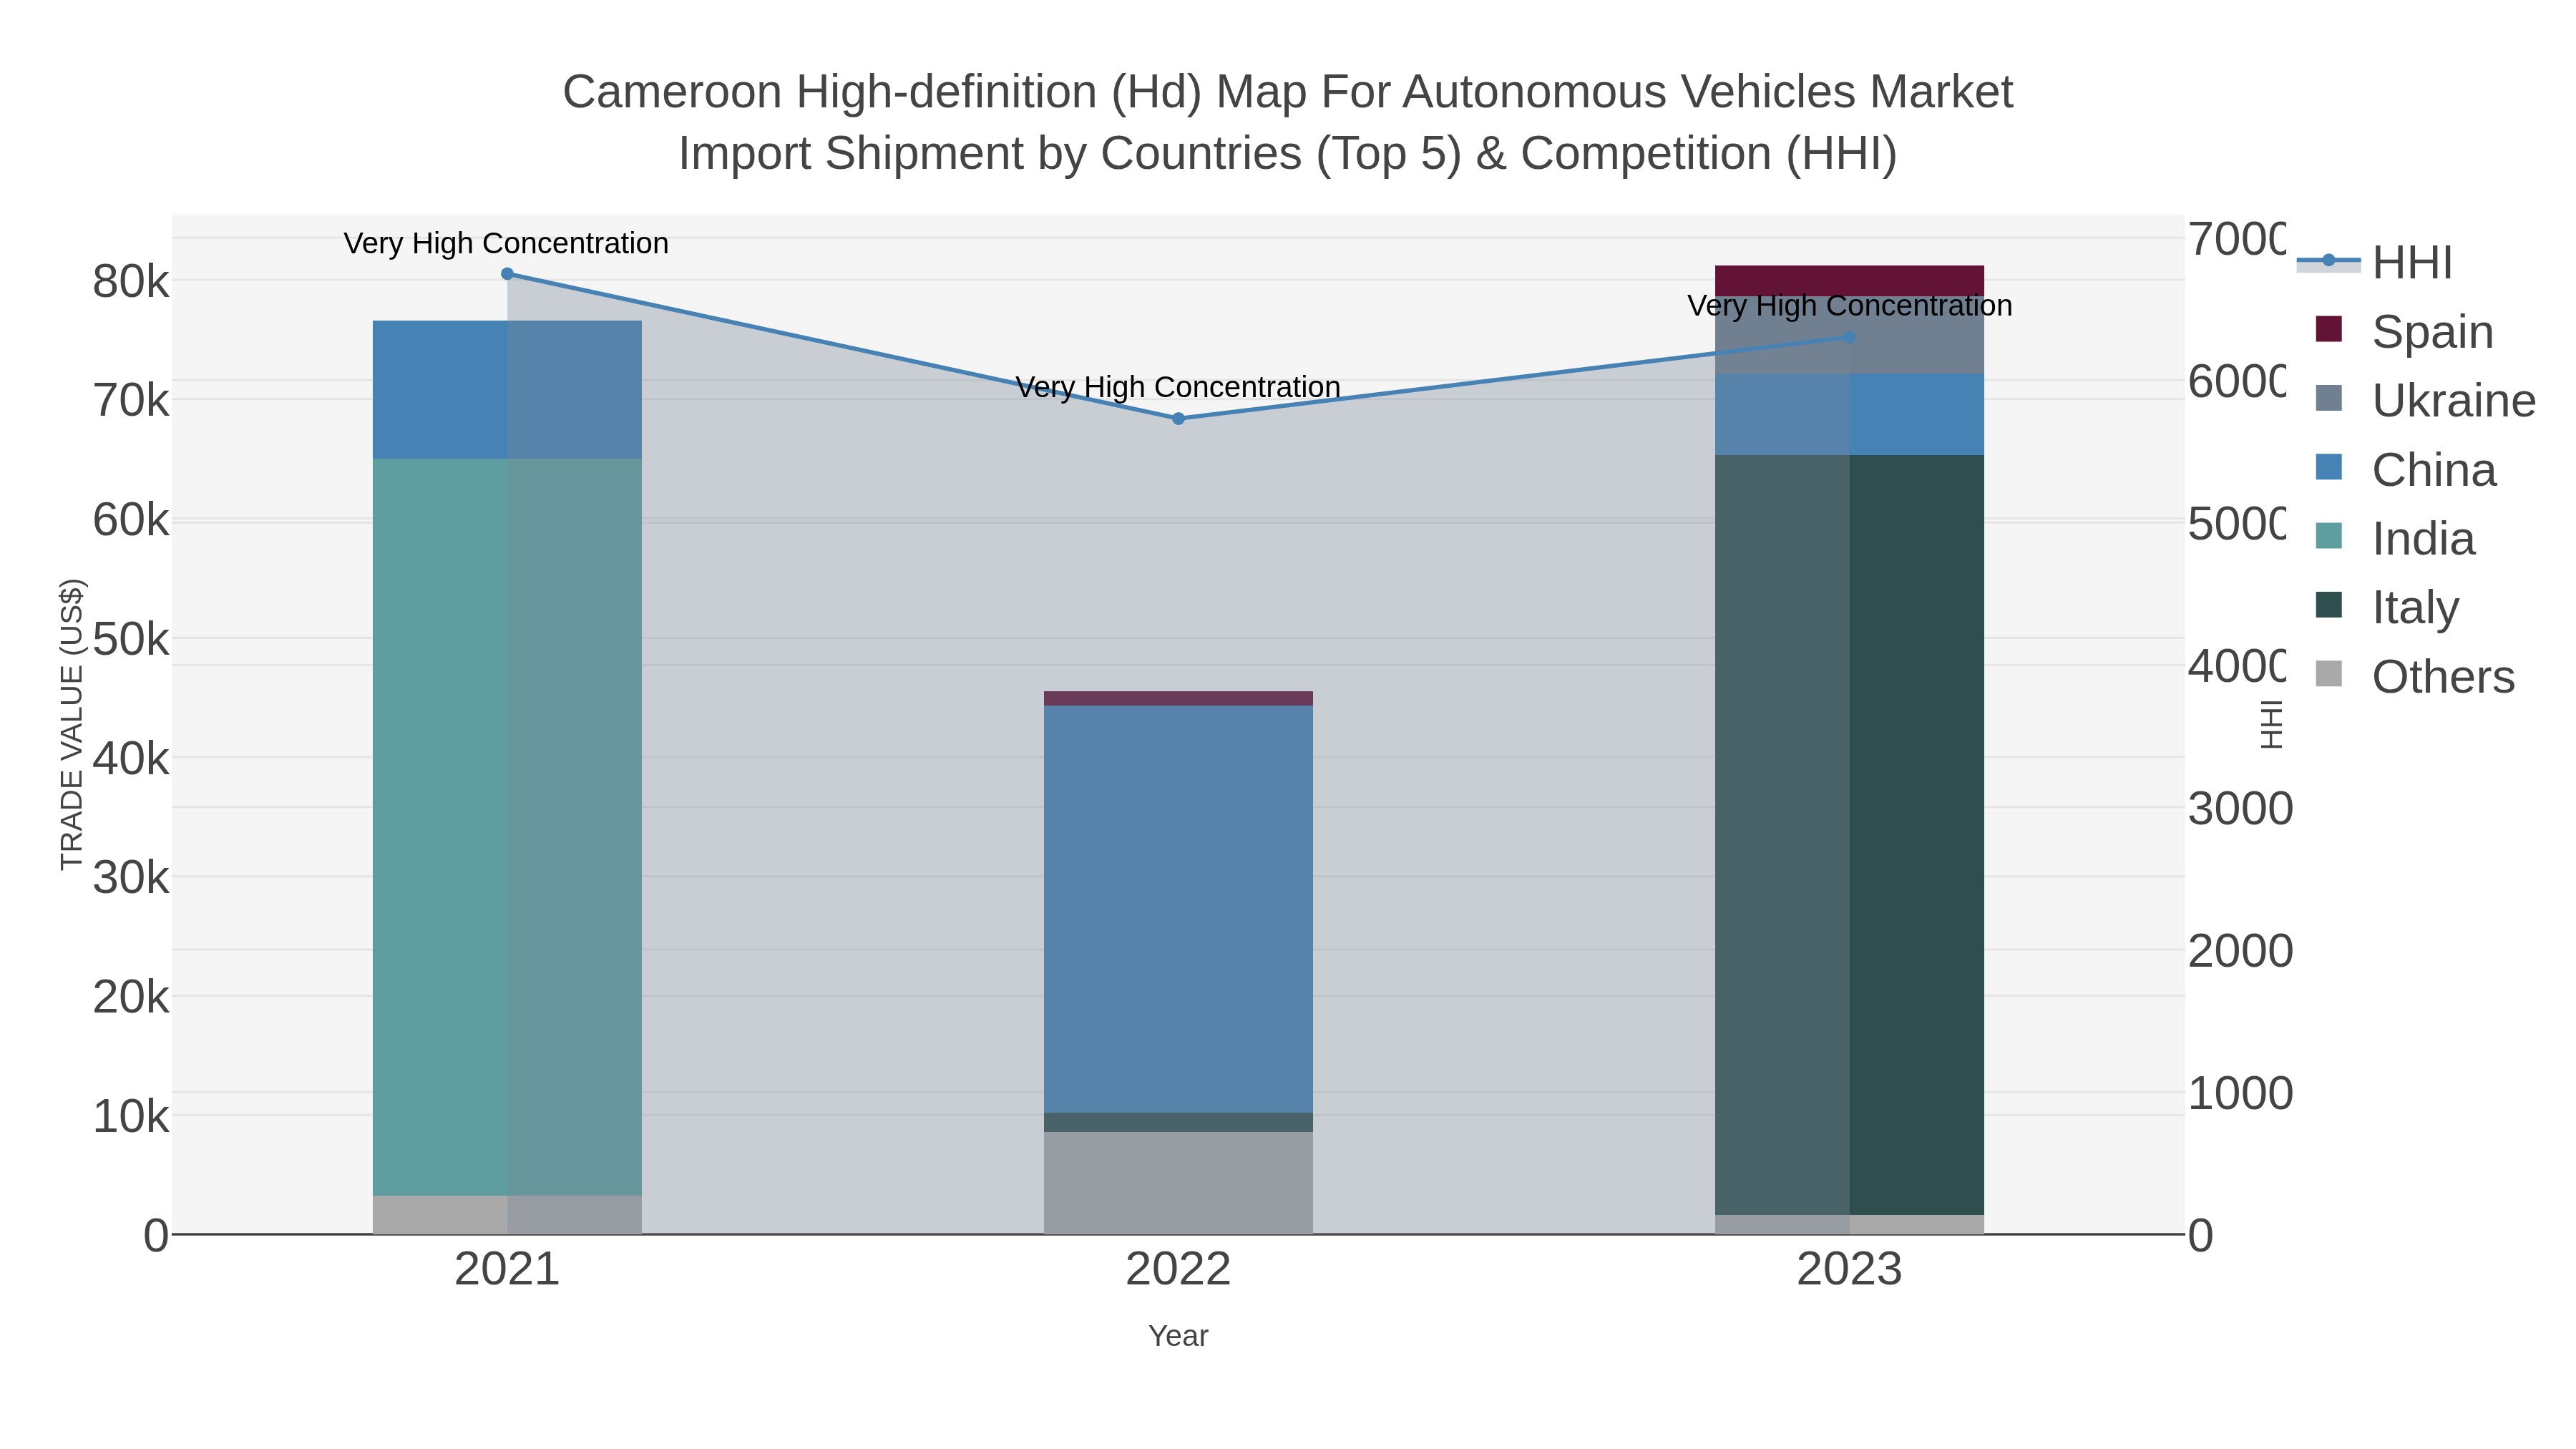
Task: Click the Year axis title
Action: [x=1178, y=1336]
